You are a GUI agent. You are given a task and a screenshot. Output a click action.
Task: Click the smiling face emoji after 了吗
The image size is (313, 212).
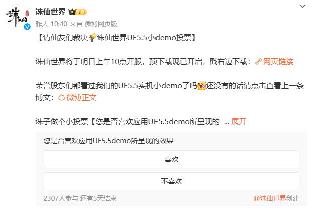click(x=202, y=86)
